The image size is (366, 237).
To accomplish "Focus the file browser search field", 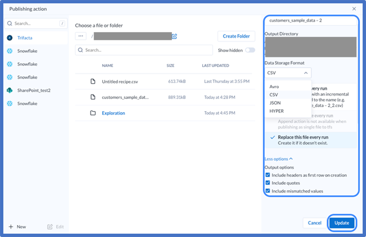I will click(144, 50).
